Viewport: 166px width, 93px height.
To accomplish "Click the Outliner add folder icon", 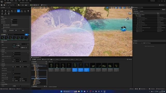I will [163, 10].
